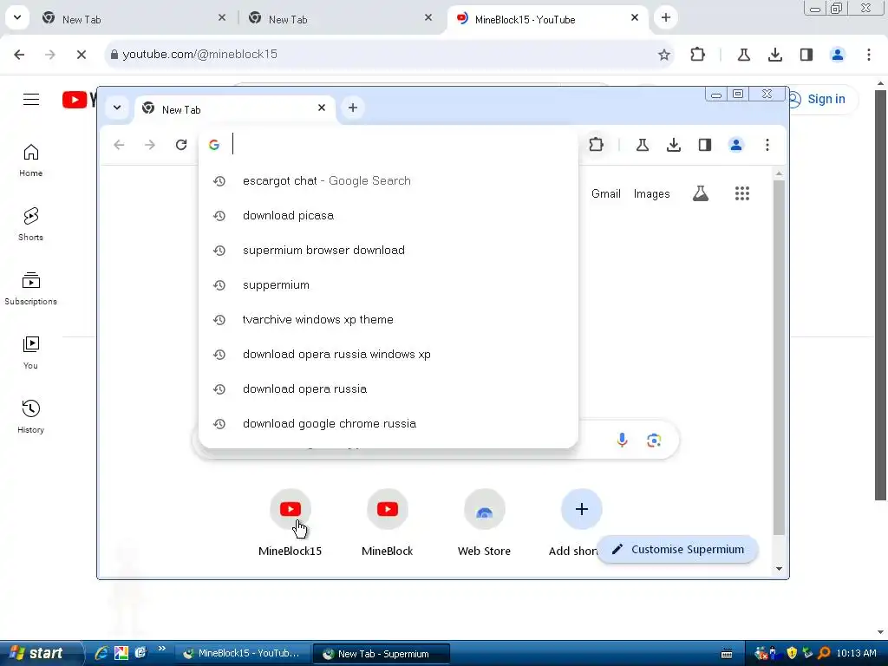Image resolution: width=888 pixels, height=666 pixels.
Task: Select suggestion 'escargot chat - Google Search'
Action: coord(388,180)
